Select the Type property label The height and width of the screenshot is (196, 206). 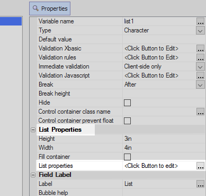click(x=45, y=30)
